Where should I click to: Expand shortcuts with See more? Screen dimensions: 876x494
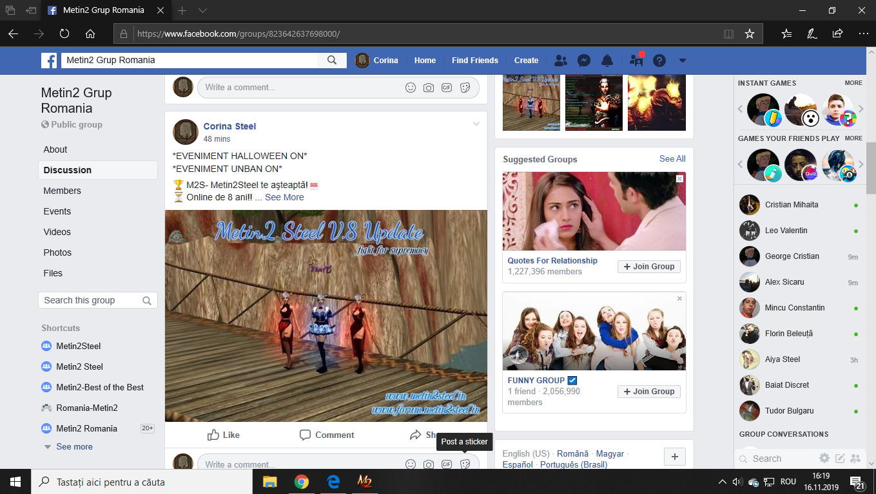point(74,446)
